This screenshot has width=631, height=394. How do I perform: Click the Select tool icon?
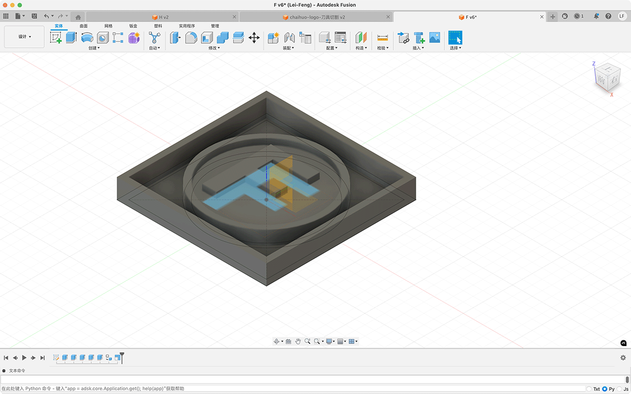(x=455, y=37)
